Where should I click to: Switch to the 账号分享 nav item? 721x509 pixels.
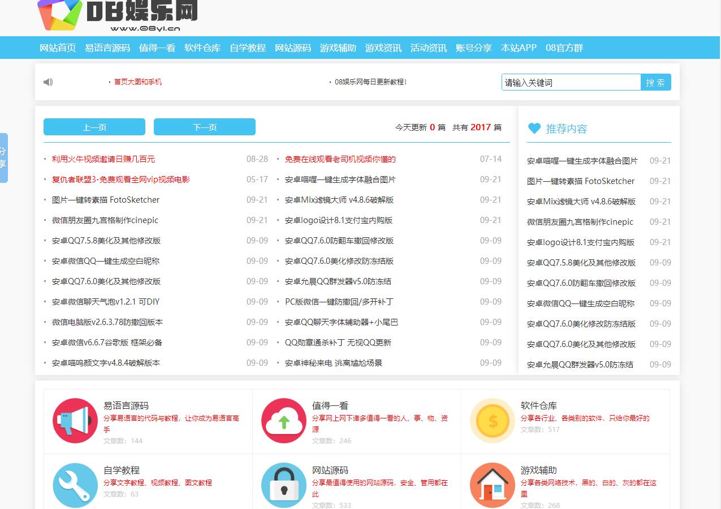click(474, 48)
